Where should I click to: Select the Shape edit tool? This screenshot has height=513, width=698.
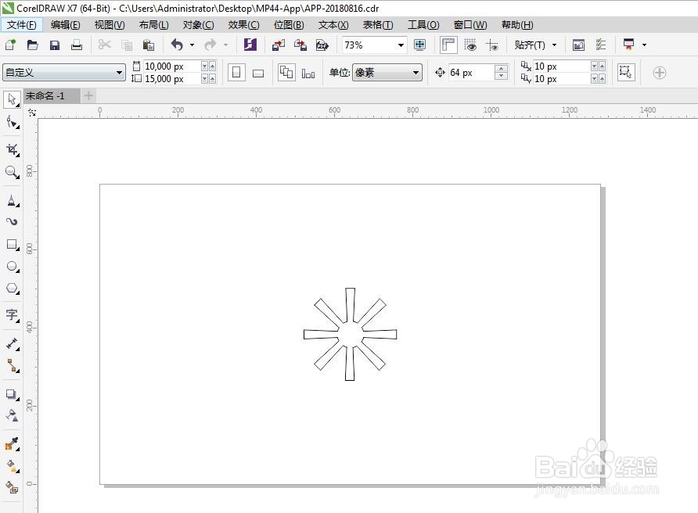[x=12, y=122]
